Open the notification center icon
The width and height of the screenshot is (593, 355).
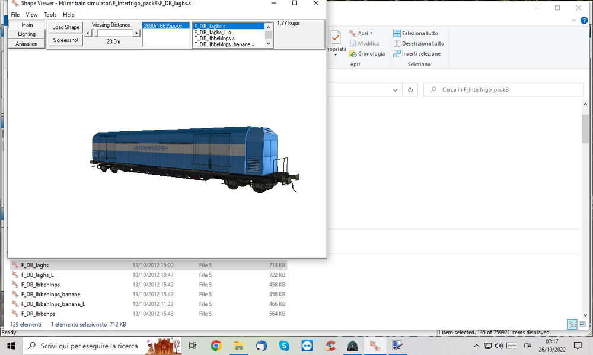pyautogui.click(x=578, y=346)
